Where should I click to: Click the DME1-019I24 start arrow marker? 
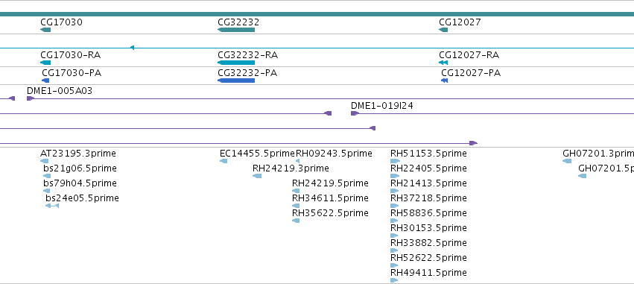point(355,113)
